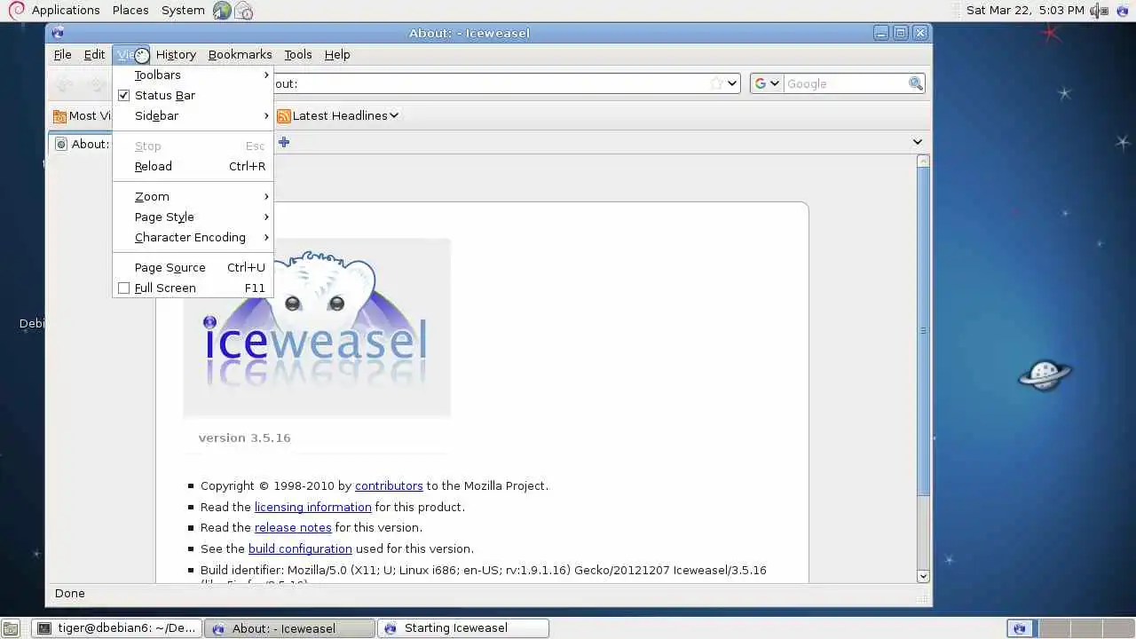Image resolution: width=1136 pixels, height=639 pixels.
Task: Click the Show Desktop button in bottom panel
Action: pyautogui.click(x=11, y=628)
